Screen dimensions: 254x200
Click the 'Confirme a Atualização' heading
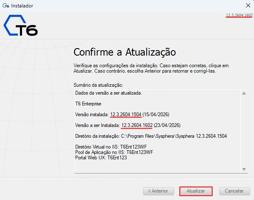click(125, 52)
